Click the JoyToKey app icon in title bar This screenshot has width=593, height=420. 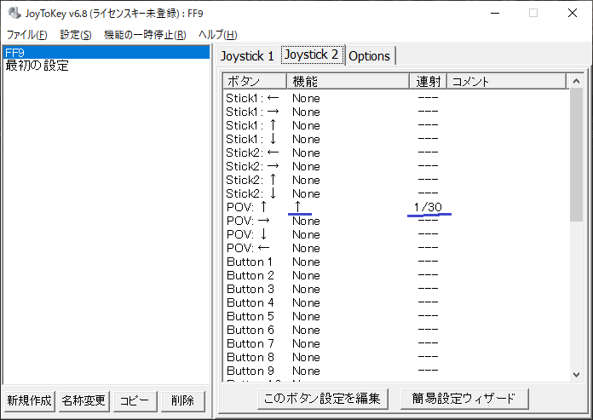[14, 14]
